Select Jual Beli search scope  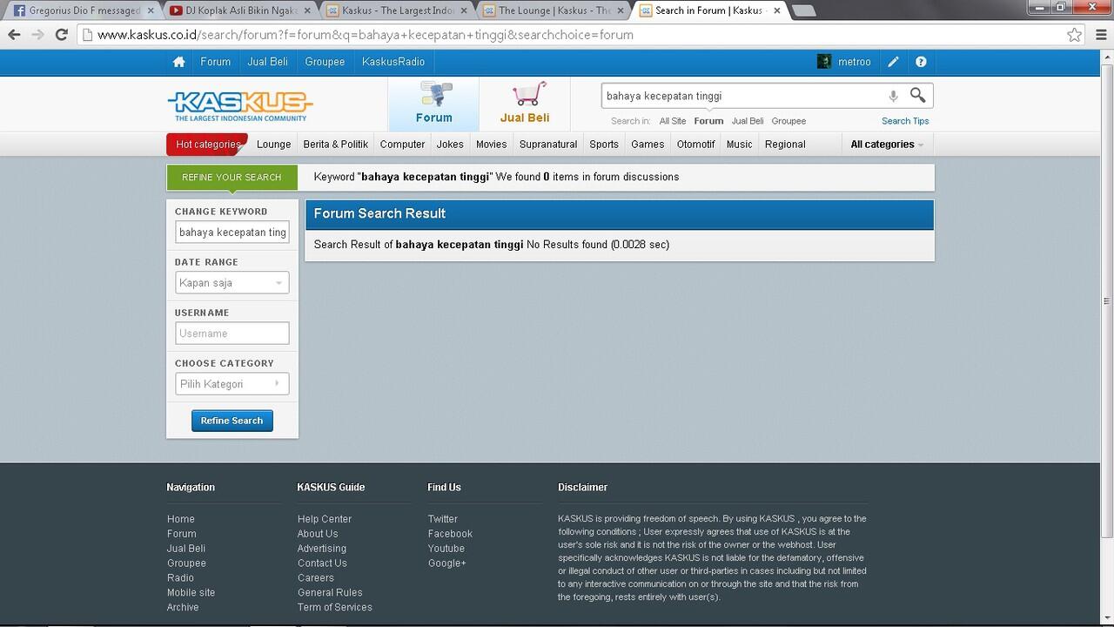coord(747,121)
